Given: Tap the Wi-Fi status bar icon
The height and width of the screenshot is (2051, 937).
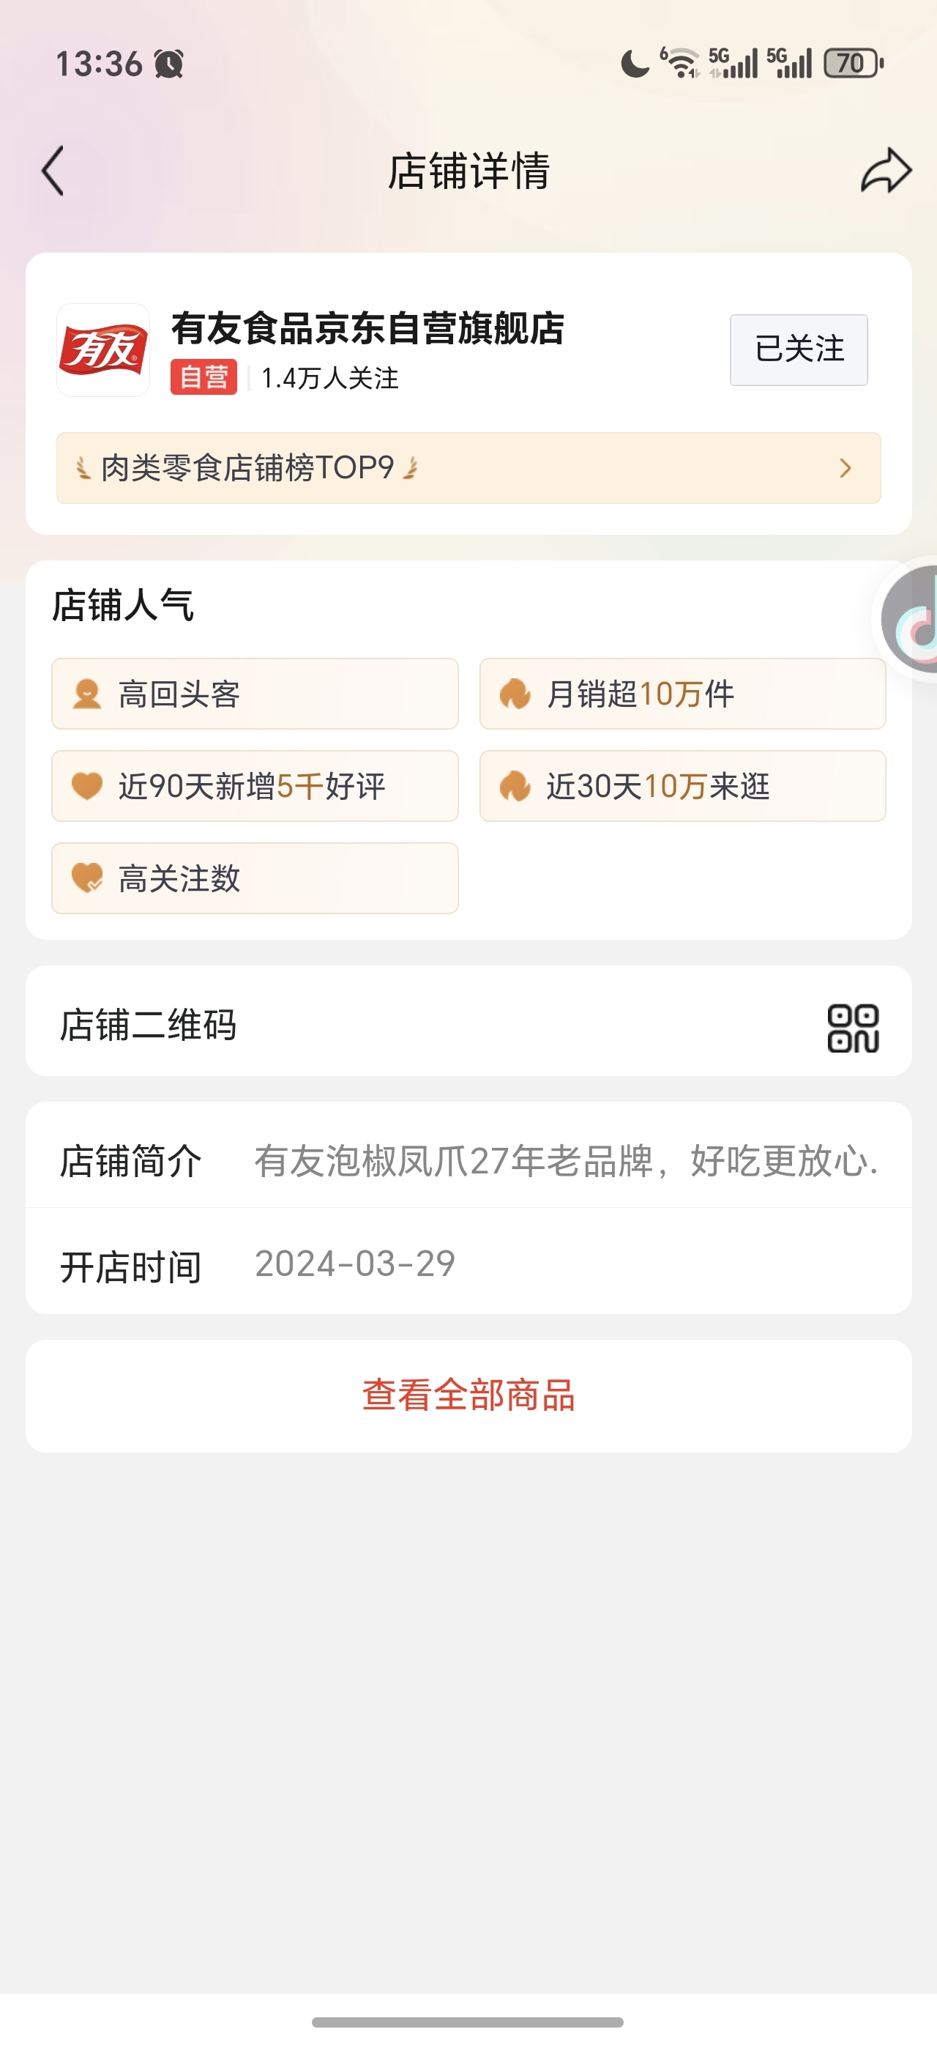Looking at the screenshot, I should pos(681,63).
